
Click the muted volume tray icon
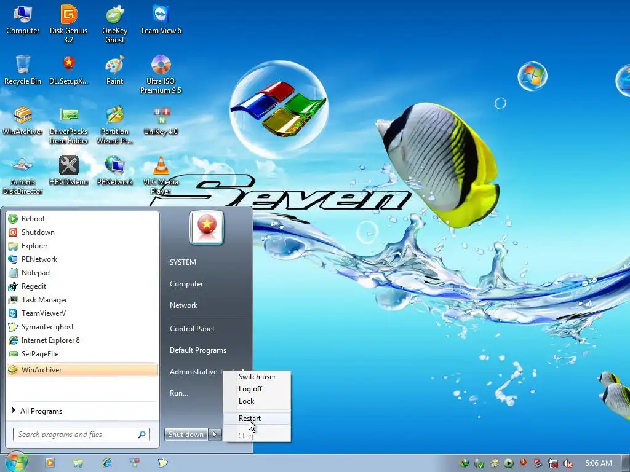(x=567, y=464)
